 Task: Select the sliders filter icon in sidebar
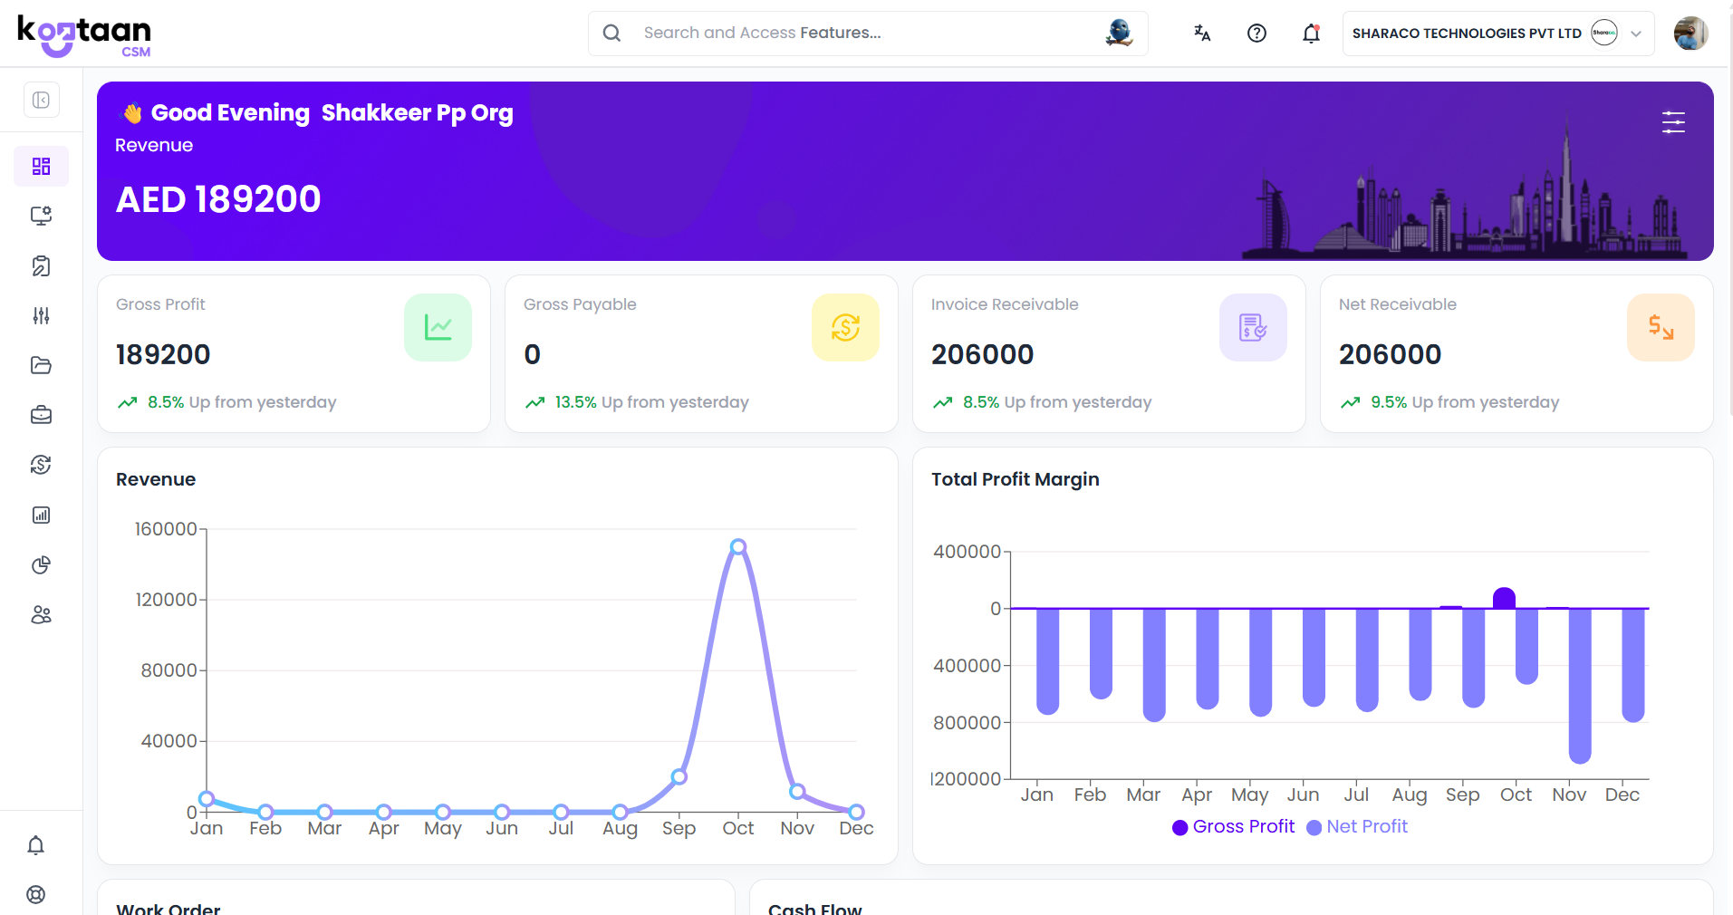[x=41, y=315]
